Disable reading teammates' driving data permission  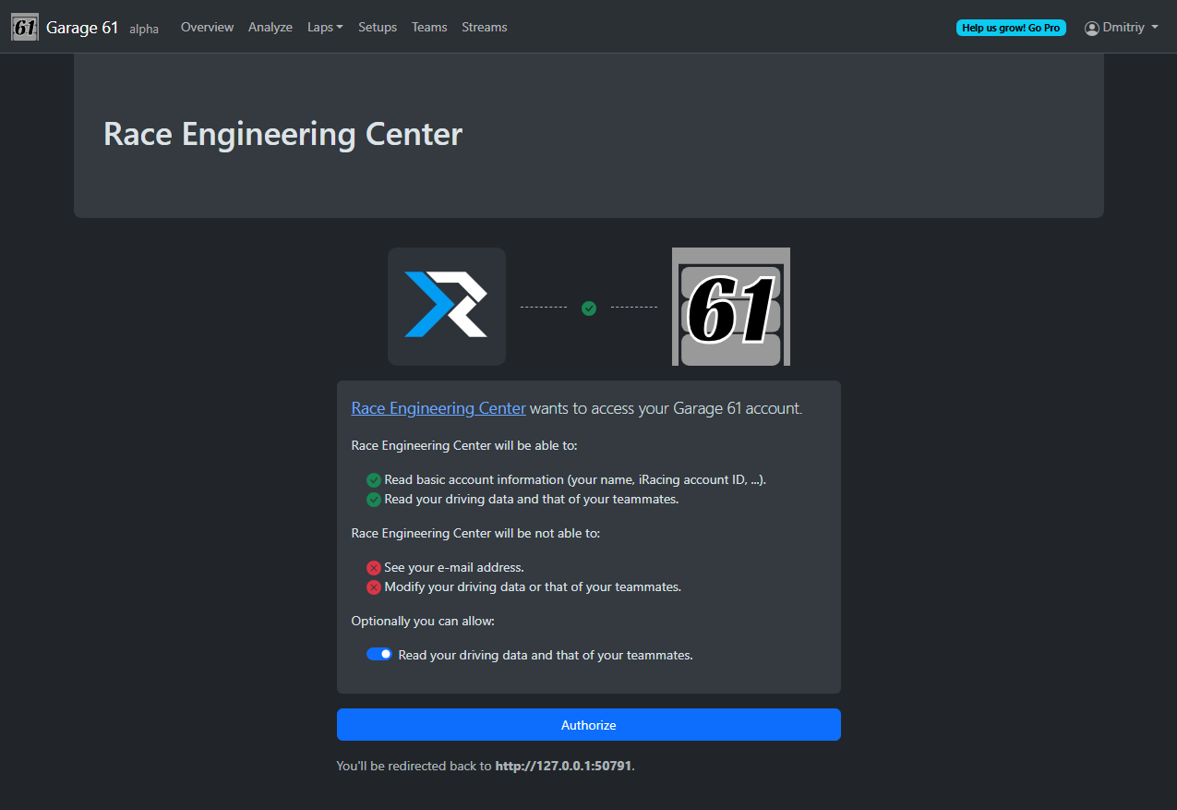(x=378, y=654)
